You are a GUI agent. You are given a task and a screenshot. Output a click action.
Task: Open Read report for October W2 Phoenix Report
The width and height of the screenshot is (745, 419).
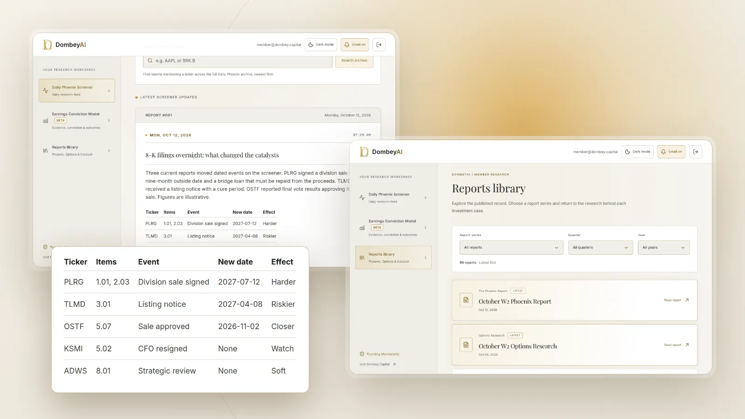[677, 300]
